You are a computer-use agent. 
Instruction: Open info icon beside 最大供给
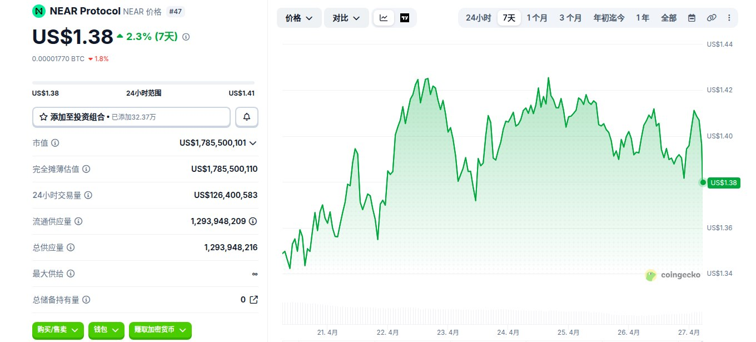click(x=71, y=274)
